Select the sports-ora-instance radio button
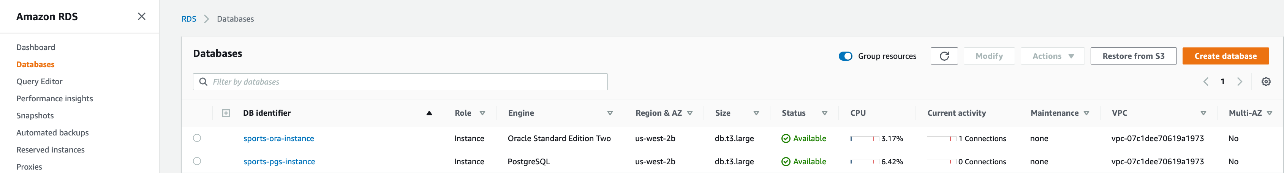 pyautogui.click(x=197, y=138)
